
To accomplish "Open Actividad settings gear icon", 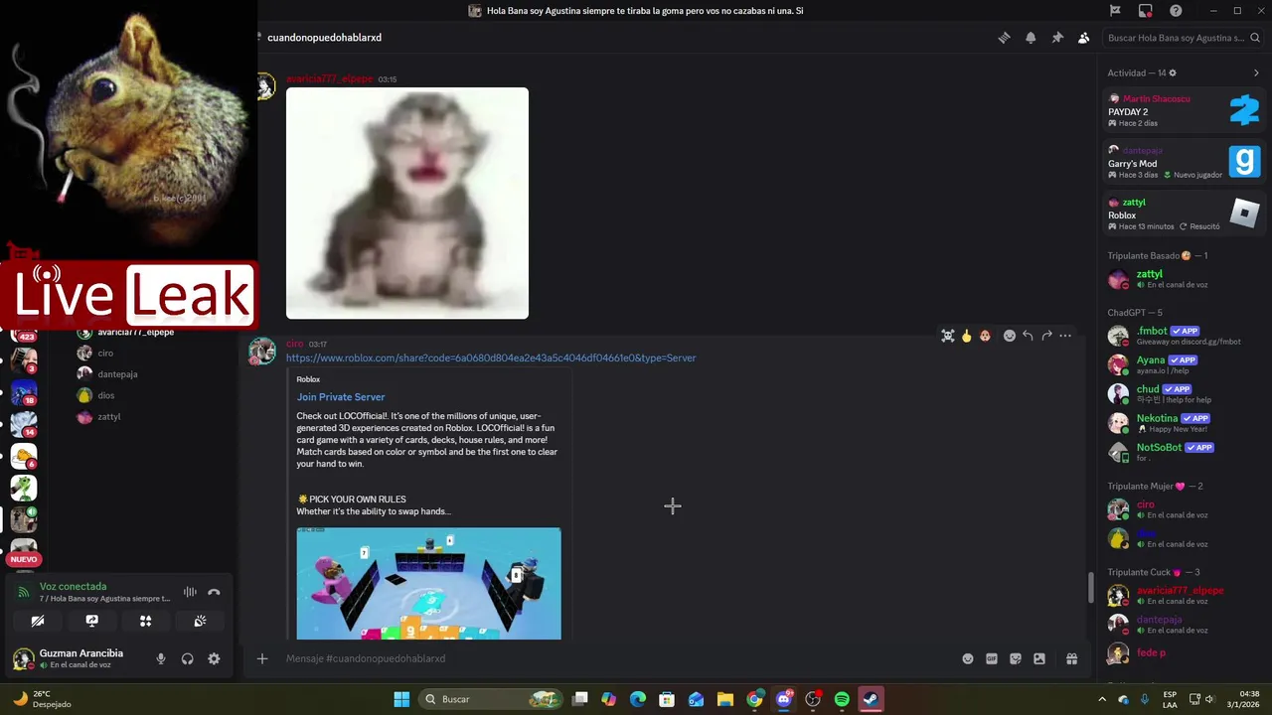I will pyautogui.click(x=1173, y=72).
